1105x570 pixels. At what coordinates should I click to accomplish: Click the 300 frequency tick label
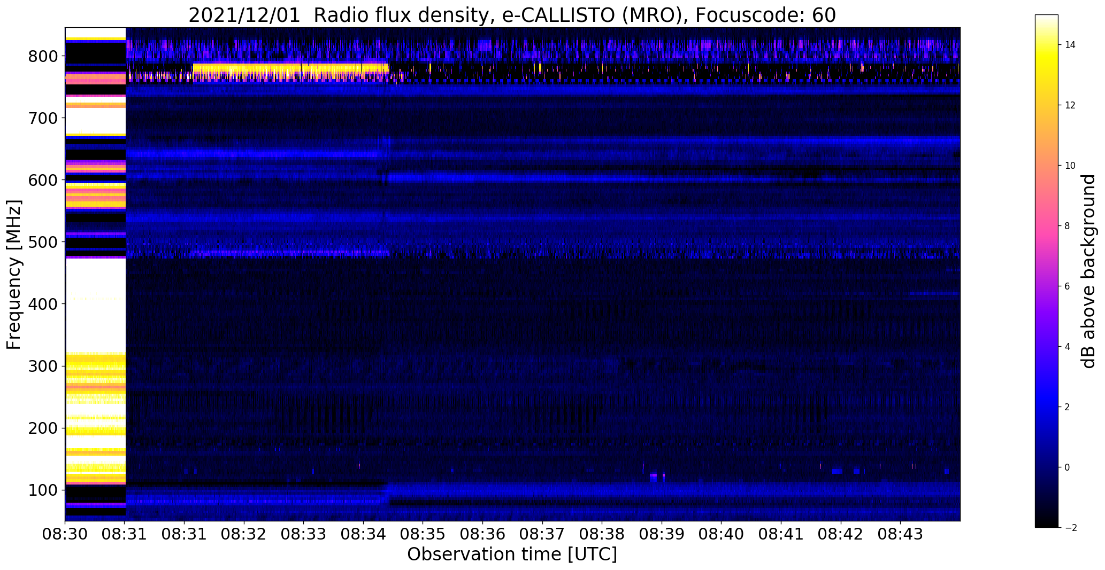[x=42, y=366]
